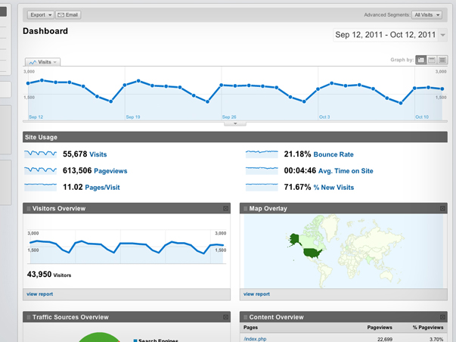Grab the Content Overview drag handle icon

click(x=246, y=317)
